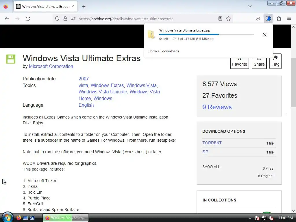Flag this item with the Flag button
Screen dimensions: 296x222
point(275,61)
